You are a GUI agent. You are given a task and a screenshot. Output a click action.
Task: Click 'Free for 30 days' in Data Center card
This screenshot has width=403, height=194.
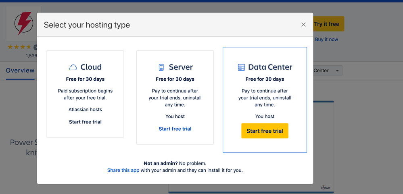coord(265,79)
